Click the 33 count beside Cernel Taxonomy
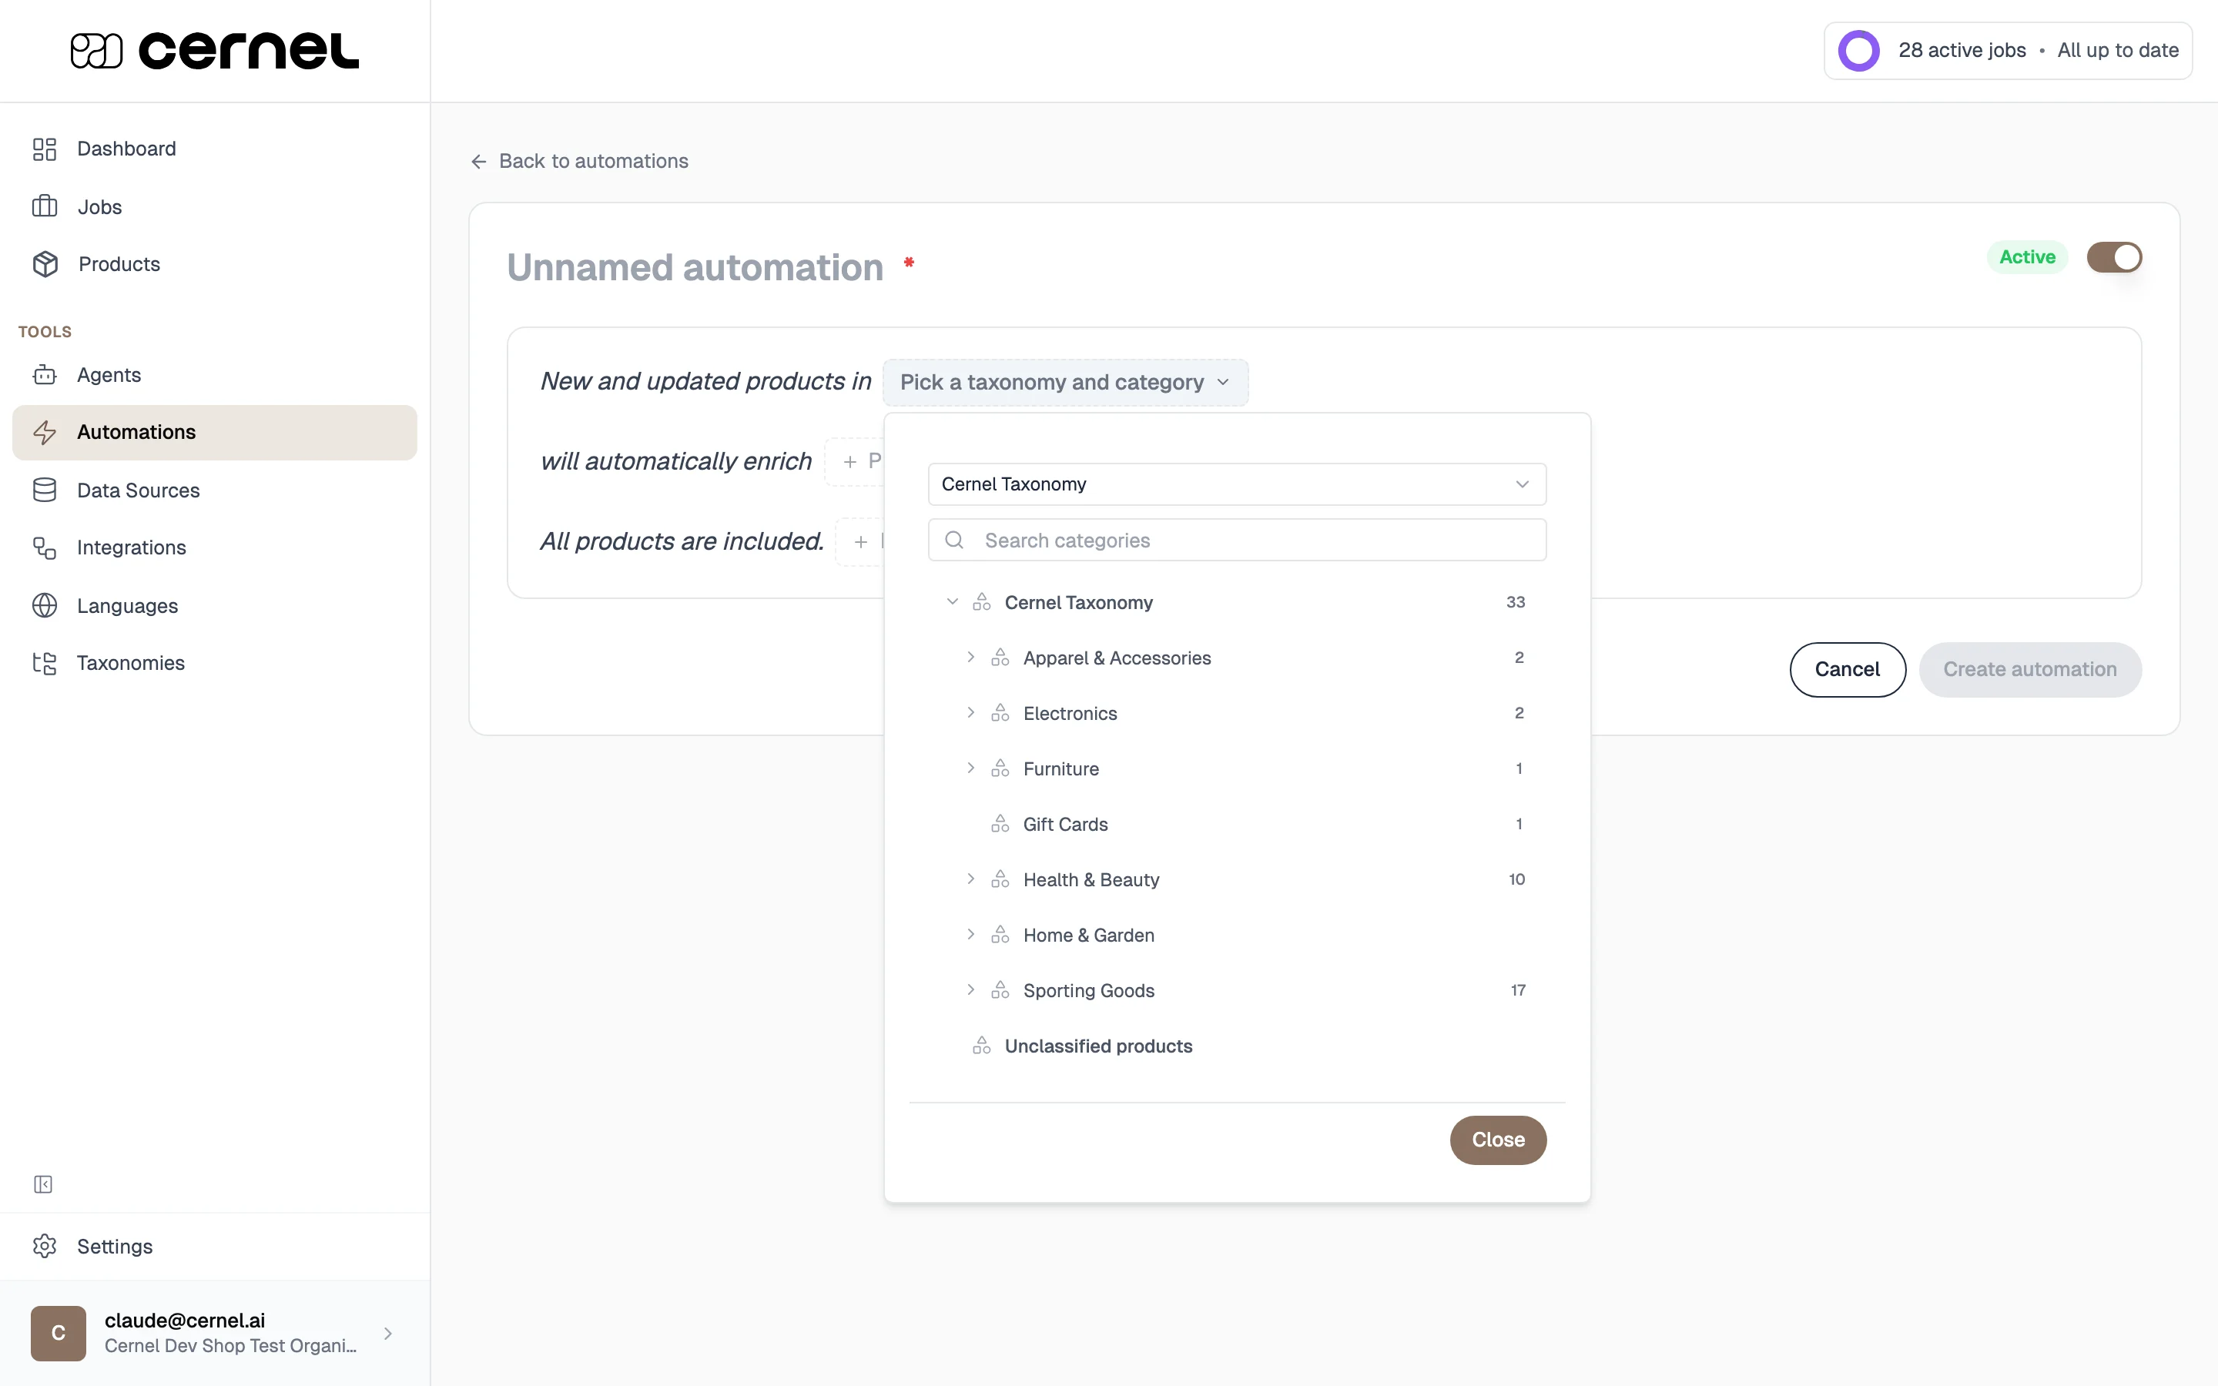Image resolution: width=2218 pixels, height=1386 pixels. [x=1515, y=602]
